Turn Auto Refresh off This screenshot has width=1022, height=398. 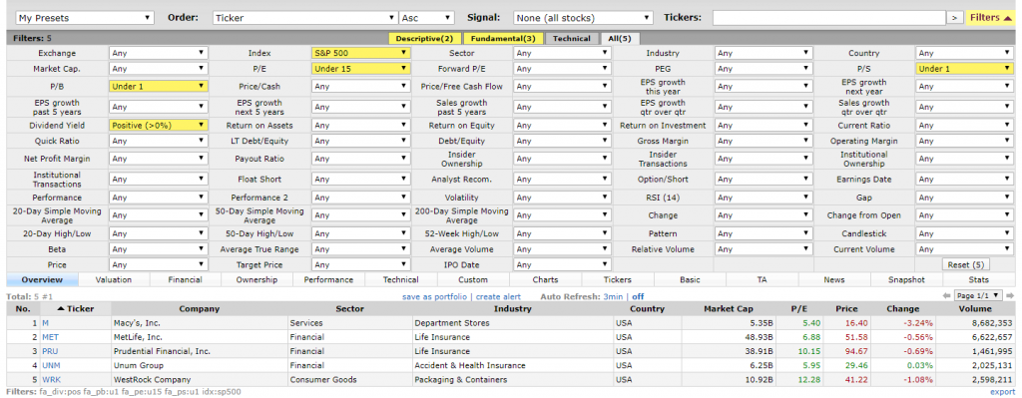638,296
